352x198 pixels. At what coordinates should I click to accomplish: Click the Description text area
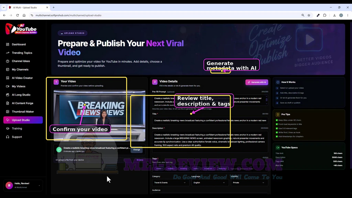pyautogui.click(x=210, y=142)
